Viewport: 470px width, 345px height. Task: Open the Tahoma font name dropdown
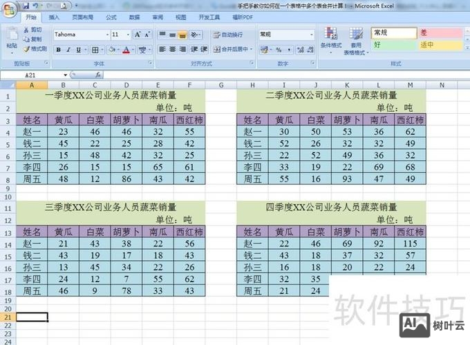[x=107, y=34]
